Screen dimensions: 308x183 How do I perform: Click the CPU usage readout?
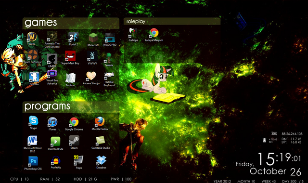(19, 179)
